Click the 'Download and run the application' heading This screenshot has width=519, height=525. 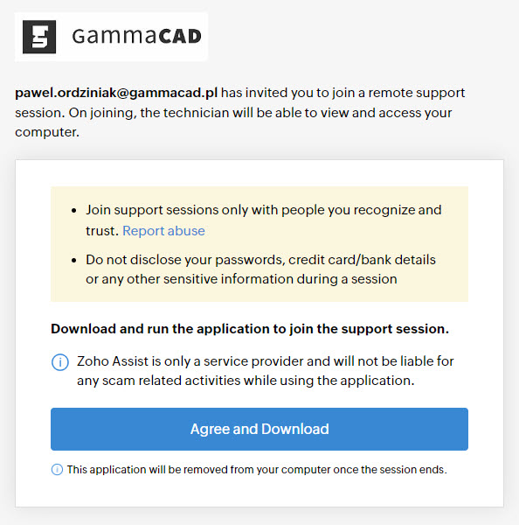coord(250,329)
